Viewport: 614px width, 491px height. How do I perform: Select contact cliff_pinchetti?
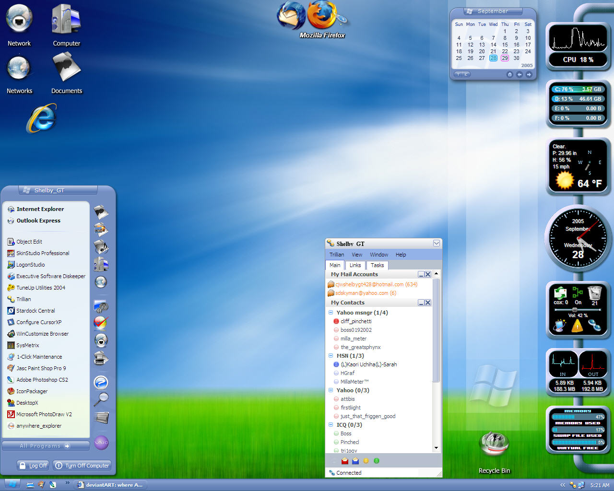(353, 321)
